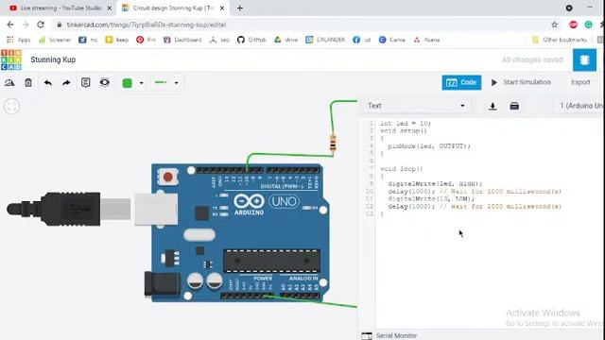Image resolution: width=605 pixels, height=340 pixels.
Task: Open the Serial Monitor panel
Action: (x=389, y=336)
